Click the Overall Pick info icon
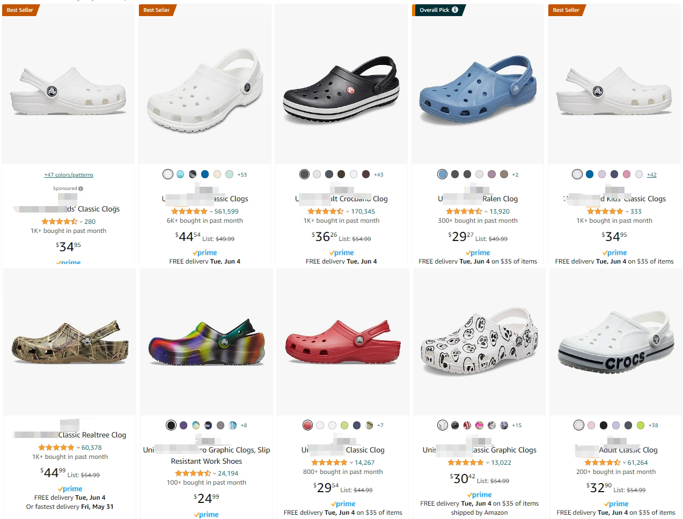The image size is (683, 519). click(x=455, y=10)
